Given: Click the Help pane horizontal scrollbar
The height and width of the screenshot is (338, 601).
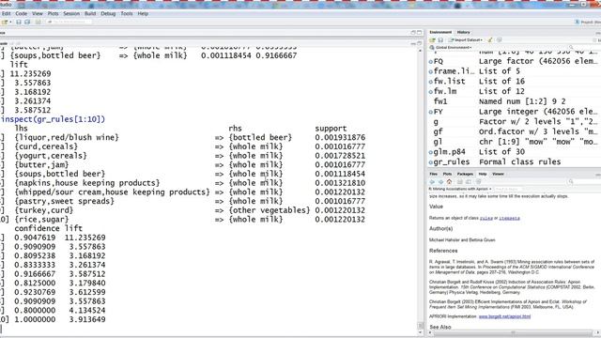Looking at the screenshot, I should point(513,332).
